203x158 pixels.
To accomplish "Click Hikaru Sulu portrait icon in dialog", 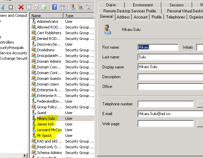I will 108,30.
